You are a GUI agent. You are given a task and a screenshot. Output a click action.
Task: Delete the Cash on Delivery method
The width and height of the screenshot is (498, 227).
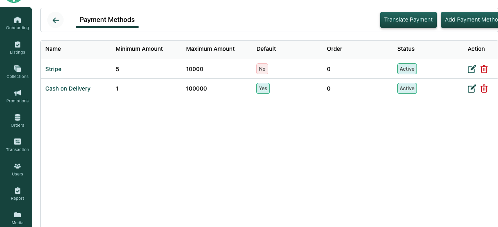(484, 89)
